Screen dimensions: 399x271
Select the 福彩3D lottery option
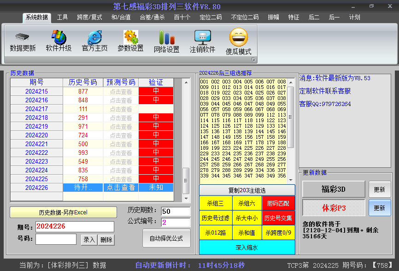334,189
